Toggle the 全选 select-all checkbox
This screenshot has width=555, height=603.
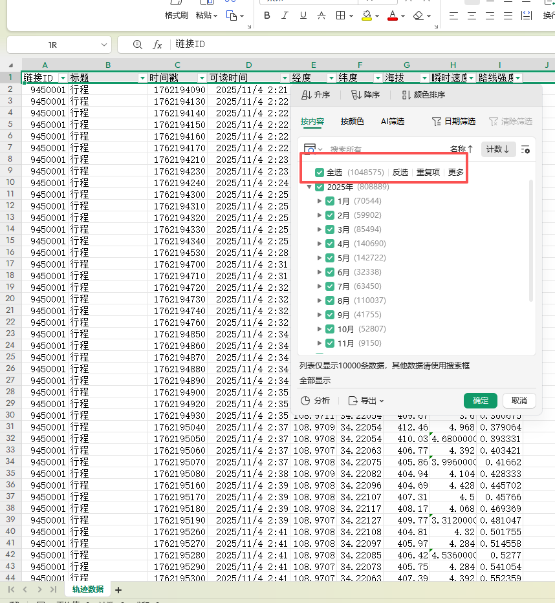(x=320, y=173)
